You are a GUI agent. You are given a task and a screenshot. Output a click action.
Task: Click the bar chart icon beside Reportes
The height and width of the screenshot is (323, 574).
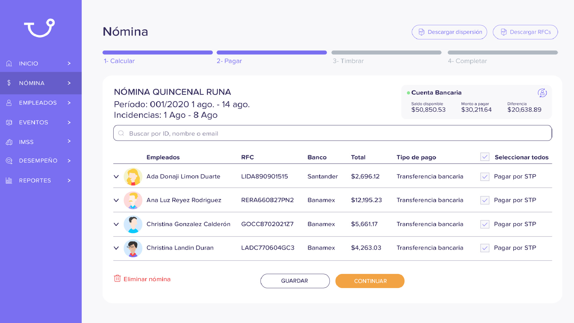9,180
